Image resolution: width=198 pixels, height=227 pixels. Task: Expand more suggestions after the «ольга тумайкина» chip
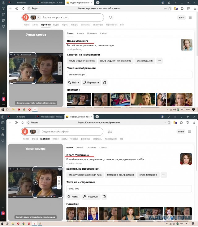tap(163, 175)
